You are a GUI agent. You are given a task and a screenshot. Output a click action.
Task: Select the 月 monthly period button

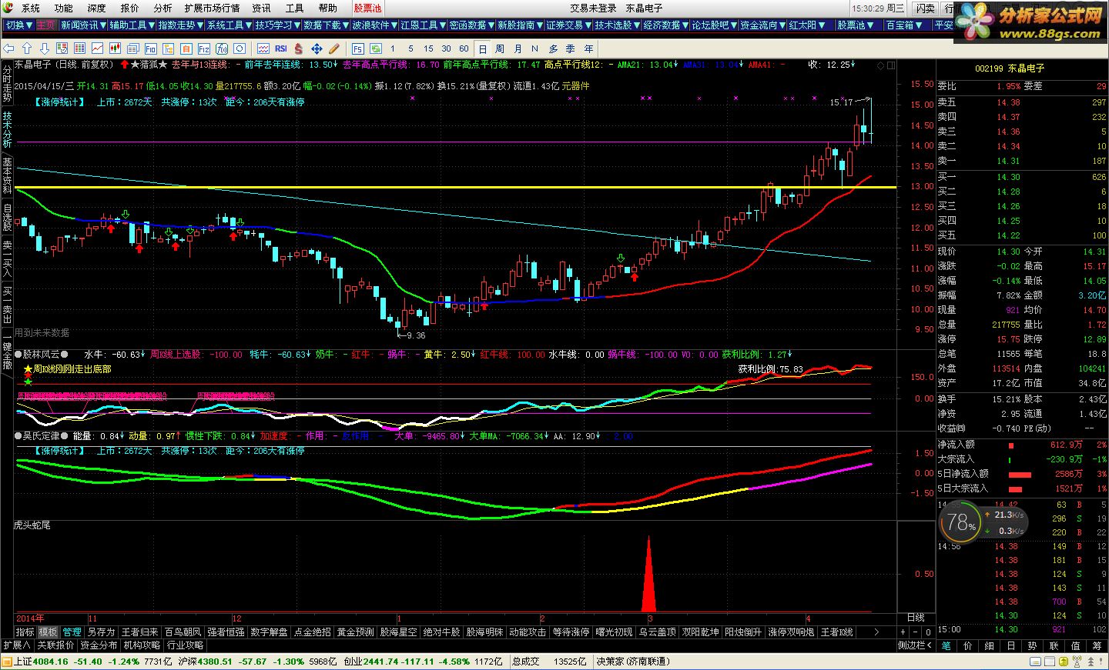click(518, 48)
